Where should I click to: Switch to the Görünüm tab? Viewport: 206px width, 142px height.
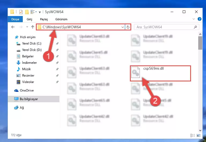[x=61, y=19]
